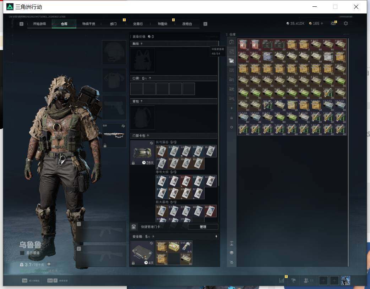This screenshot has width=370, height=289.
Task: Show the 35.41DK currency balance
Action: [295, 23]
